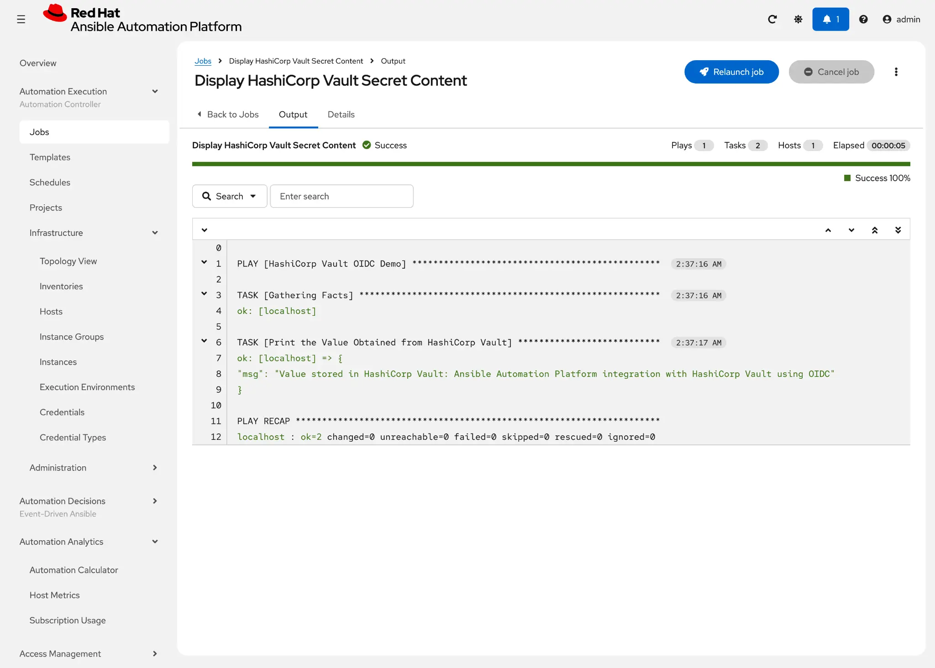
Task: Open Hosts in the sidebar
Action: tap(51, 311)
